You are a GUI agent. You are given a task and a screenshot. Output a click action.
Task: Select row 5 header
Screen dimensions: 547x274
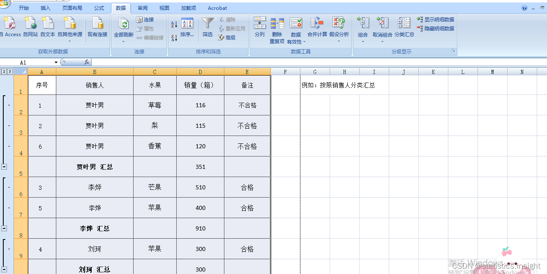click(21, 167)
